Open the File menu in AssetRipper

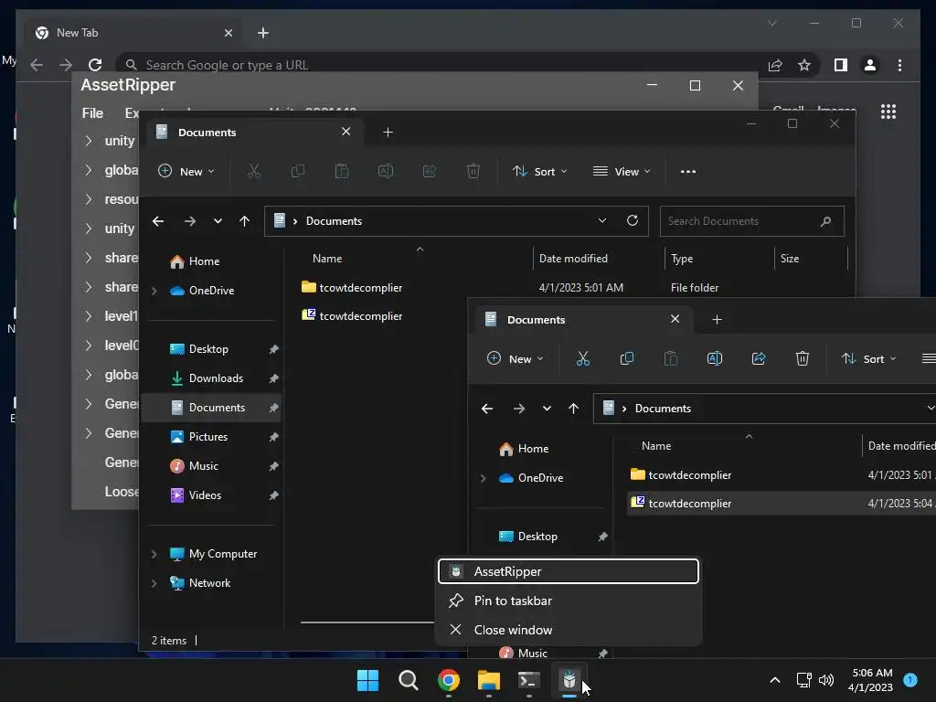click(92, 112)
